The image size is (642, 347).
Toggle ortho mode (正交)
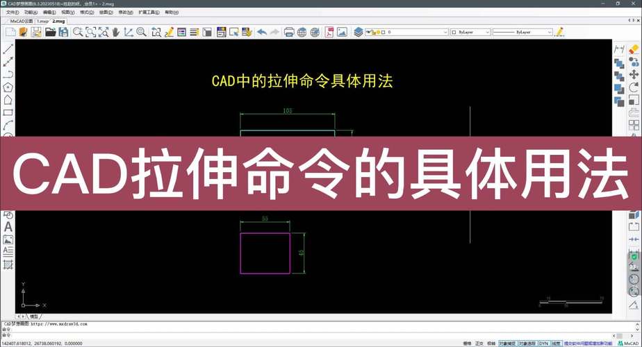pos(479,344)
